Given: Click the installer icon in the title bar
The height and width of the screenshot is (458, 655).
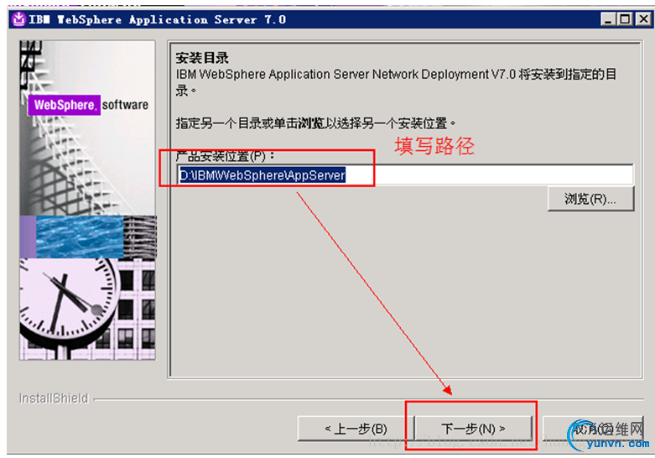Looking at the screenshot, I should click(18, 19).
